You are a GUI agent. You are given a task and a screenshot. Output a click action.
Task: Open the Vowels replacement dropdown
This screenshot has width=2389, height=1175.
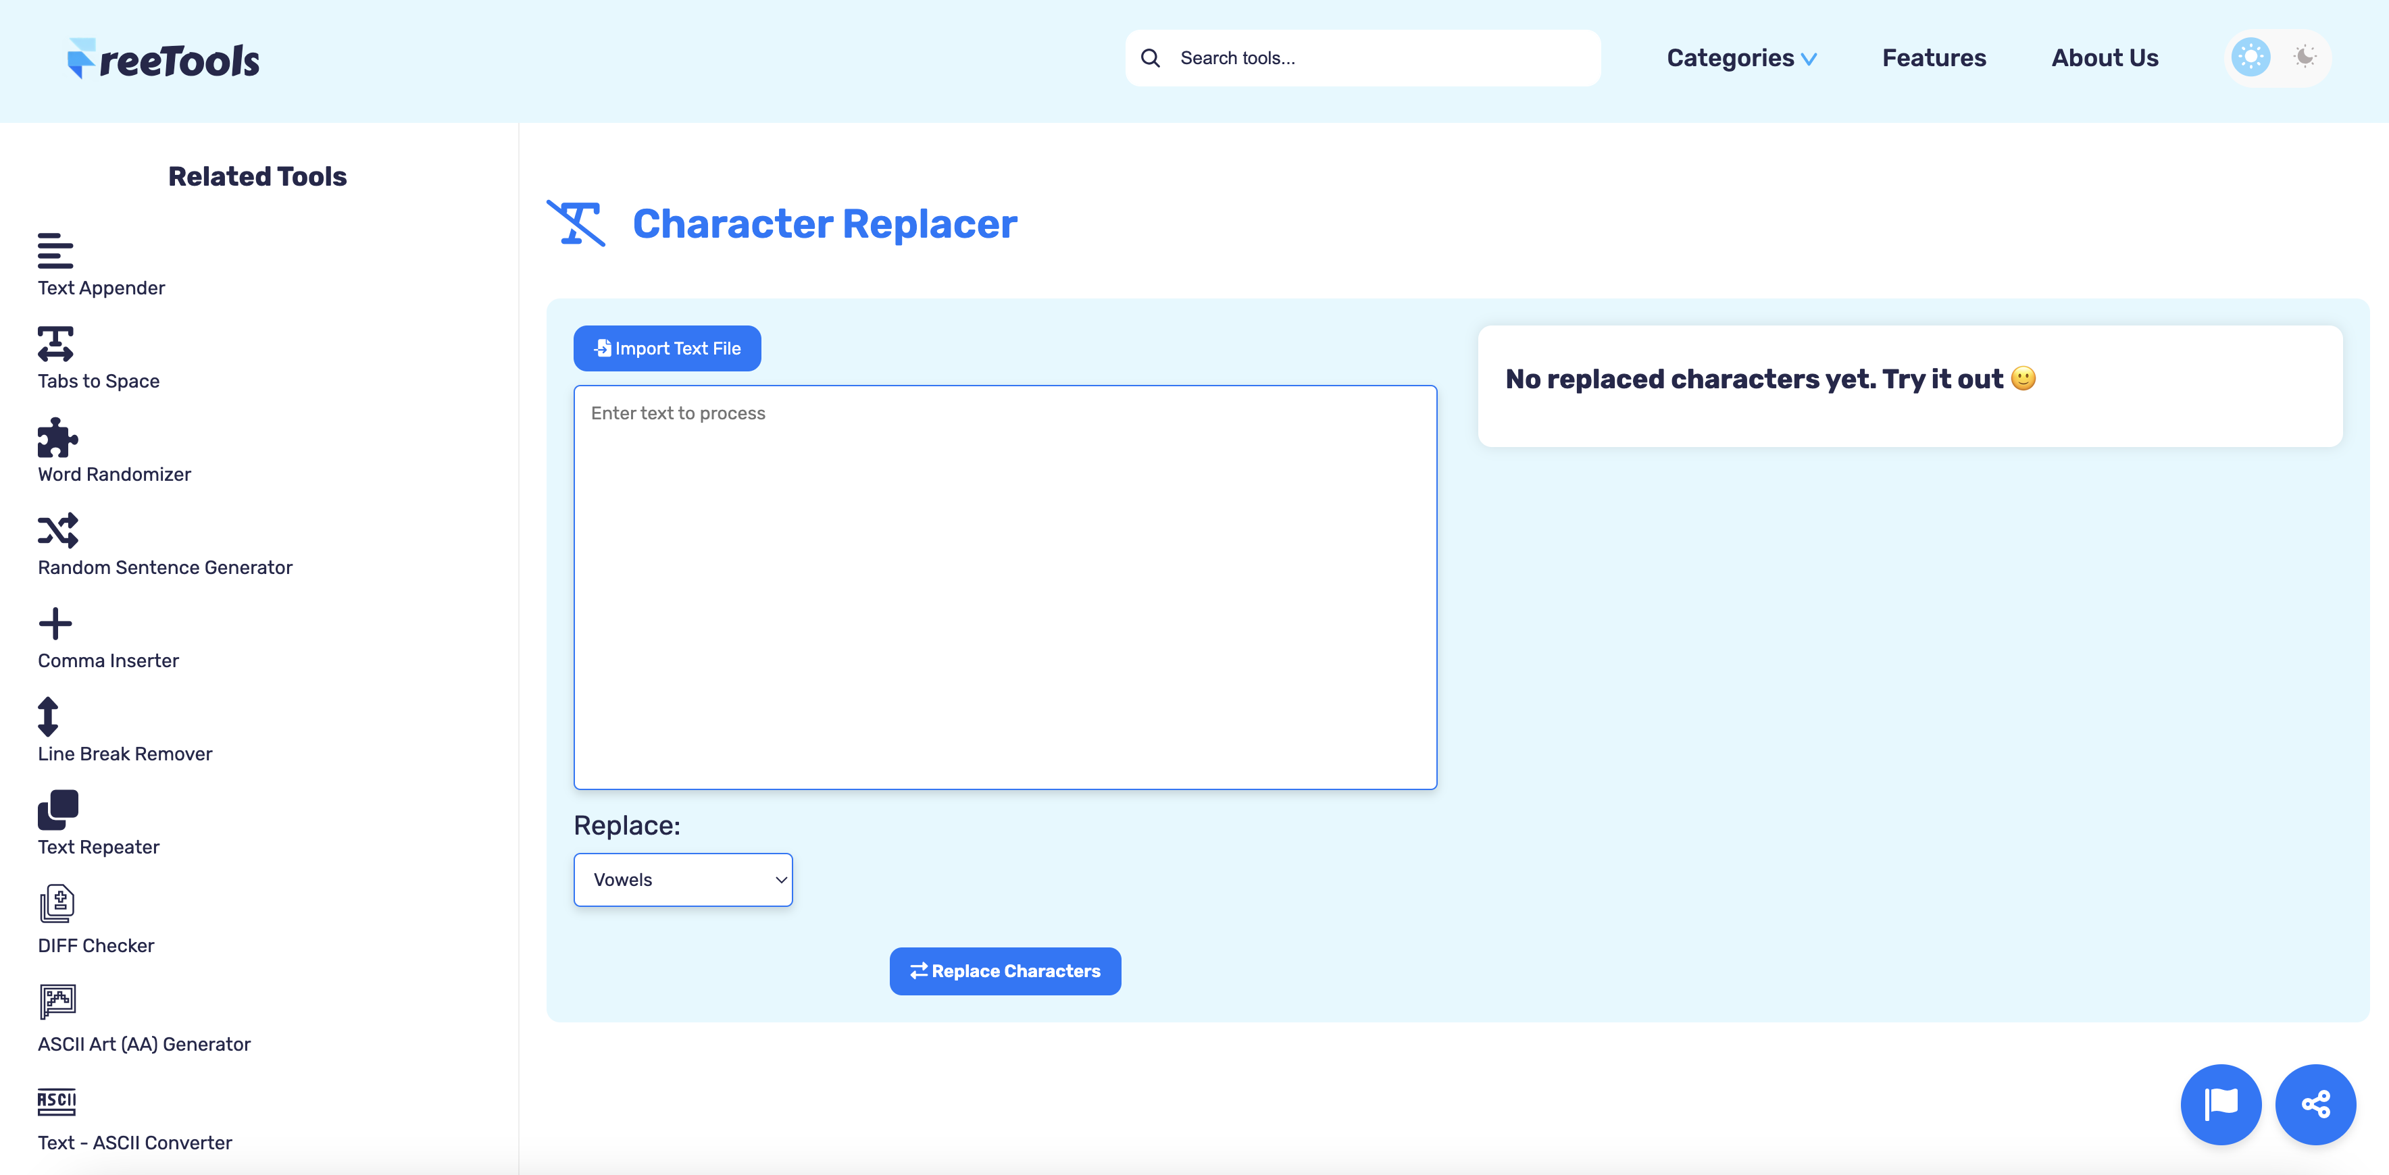[x=684, y=879]
